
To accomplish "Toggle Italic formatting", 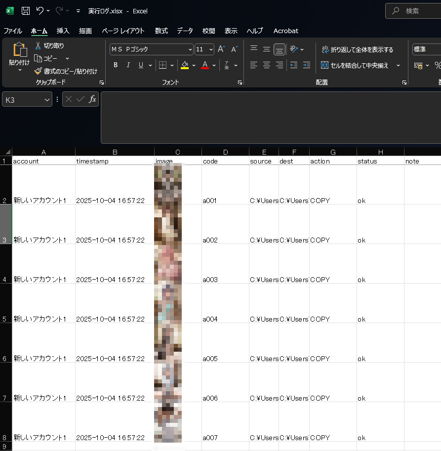I will pos(128,65).
